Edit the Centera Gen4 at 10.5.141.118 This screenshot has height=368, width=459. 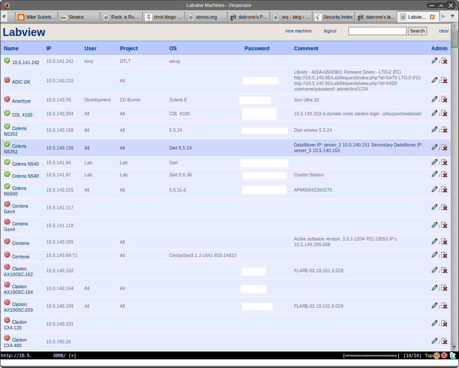[434, 225]
